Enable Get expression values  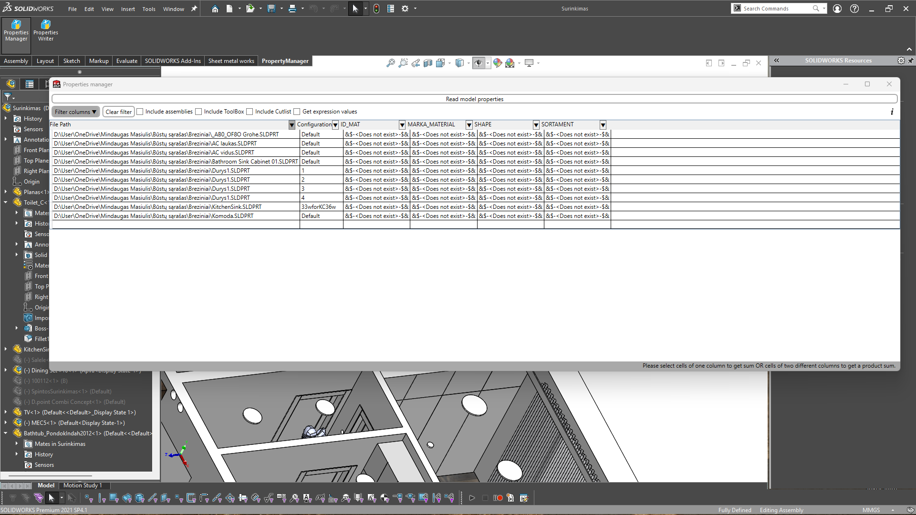point(297,112)
